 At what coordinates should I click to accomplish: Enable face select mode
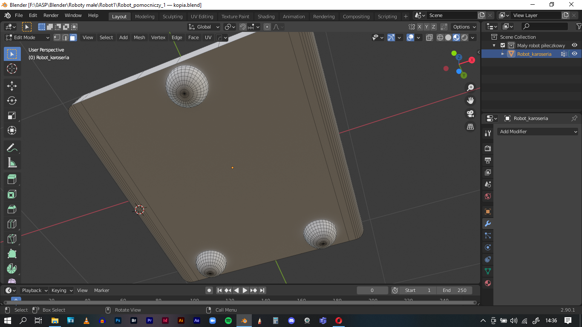pyautogui.click(x=73, y=37)
